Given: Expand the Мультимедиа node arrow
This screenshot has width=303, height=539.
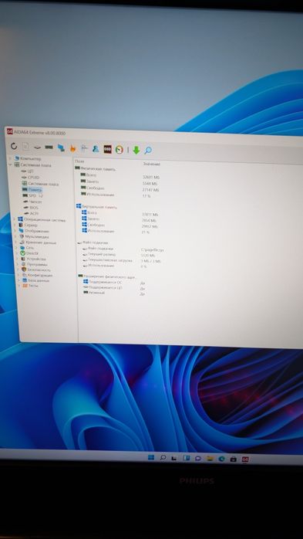Looking at the screenshot, I should [15, 236].
